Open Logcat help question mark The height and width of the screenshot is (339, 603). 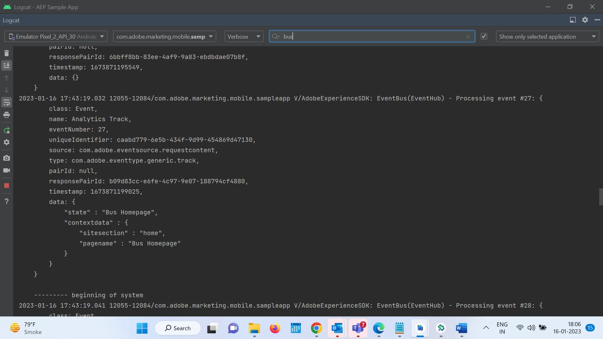[7, 201]
